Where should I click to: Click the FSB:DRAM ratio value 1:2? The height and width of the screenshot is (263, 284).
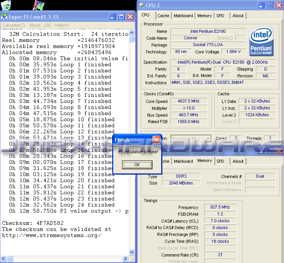220,214
